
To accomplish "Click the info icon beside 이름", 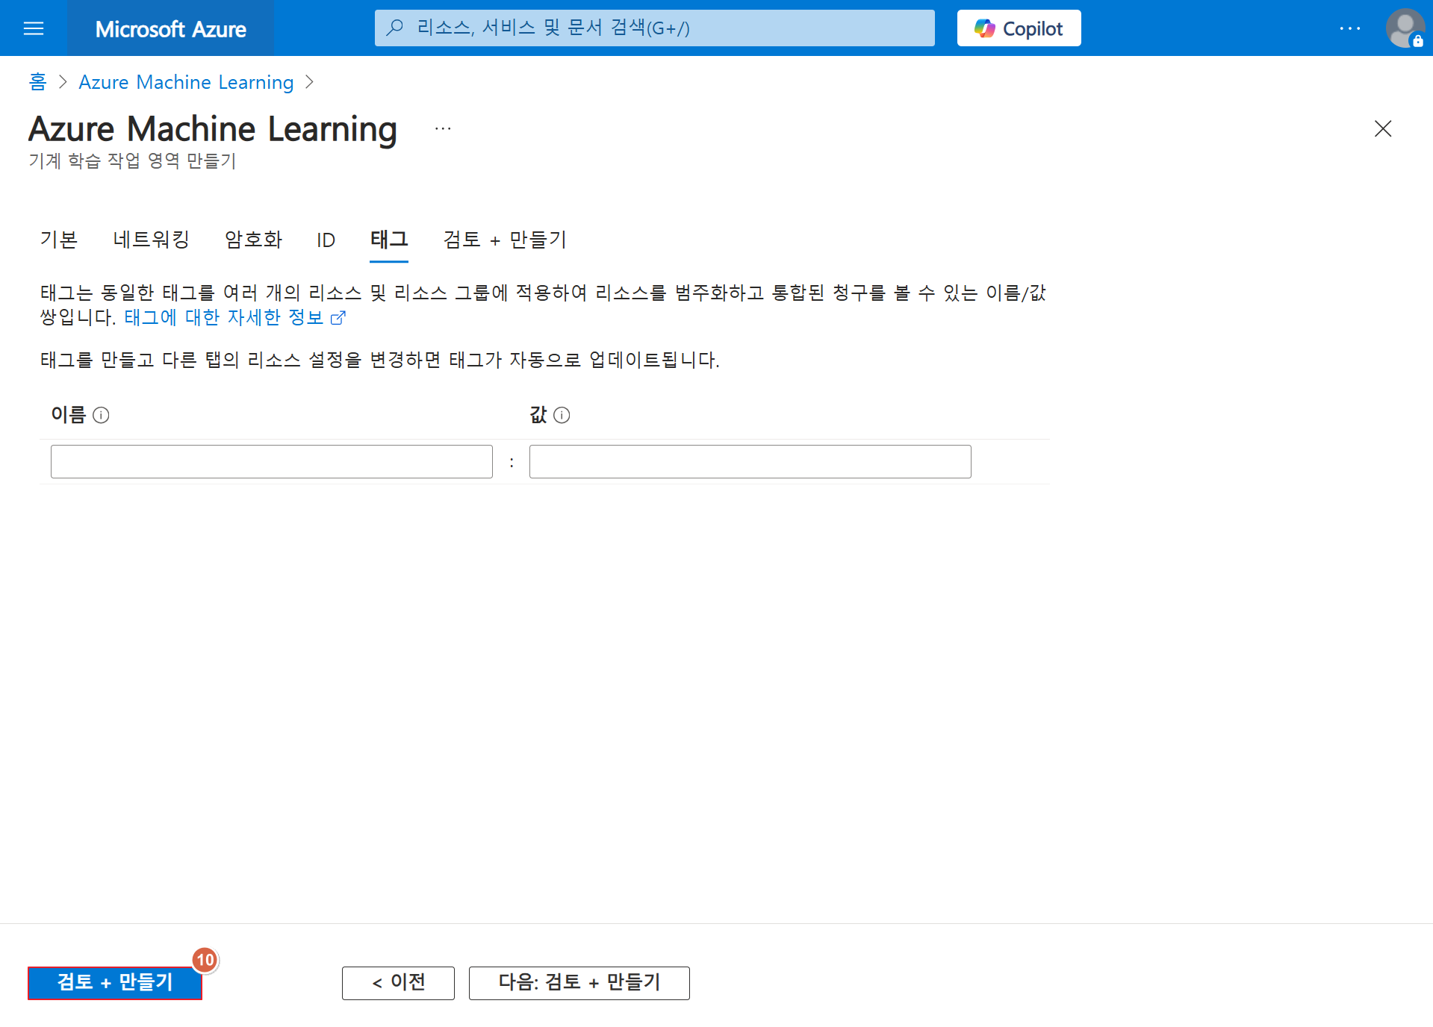I will point(101,415).
